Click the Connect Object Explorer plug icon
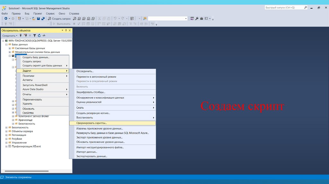Screen dimensions: 329x184 21,36
